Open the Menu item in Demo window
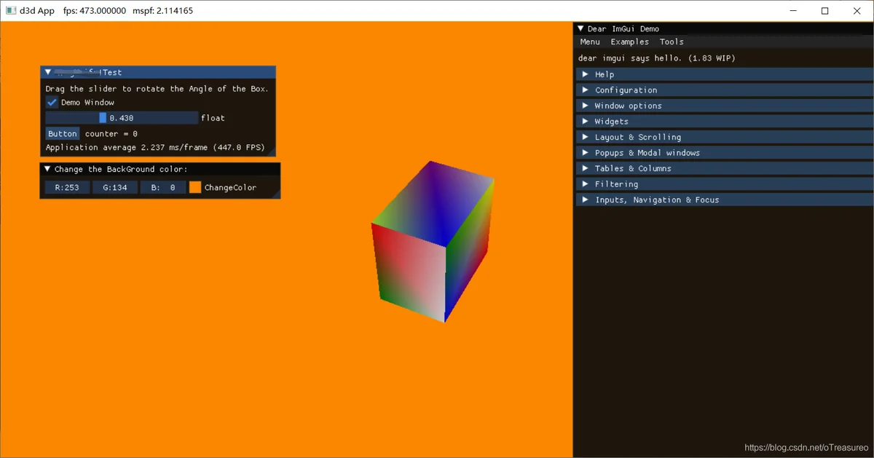Viewport: 874px width, 458px height. [590, 42]
